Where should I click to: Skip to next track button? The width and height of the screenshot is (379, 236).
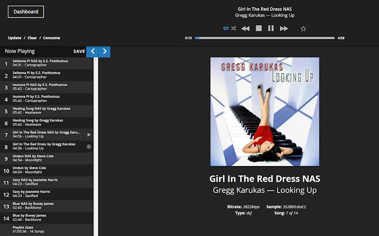pyautogui.click(x=284, y=28)
